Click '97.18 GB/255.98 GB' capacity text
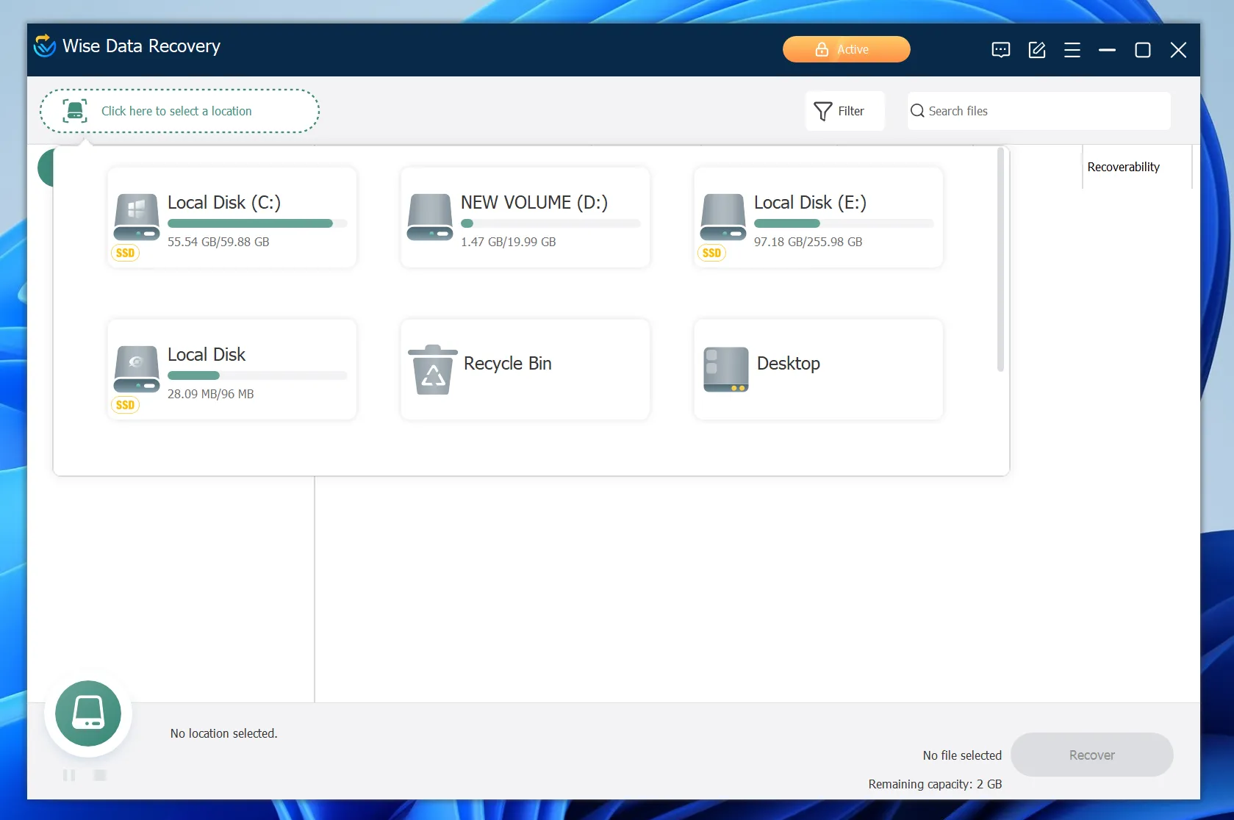1234x820 pixels. coord(808,242)
